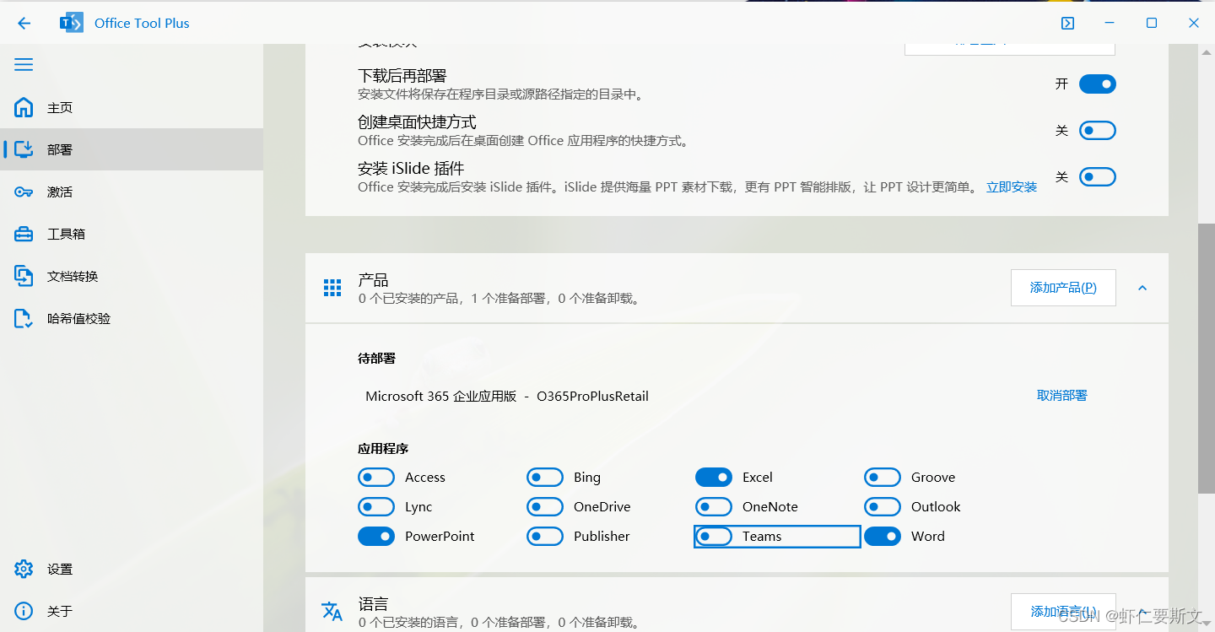Open the hamburger navigation menu
The image size is (1215, 632).
point(24,65)
